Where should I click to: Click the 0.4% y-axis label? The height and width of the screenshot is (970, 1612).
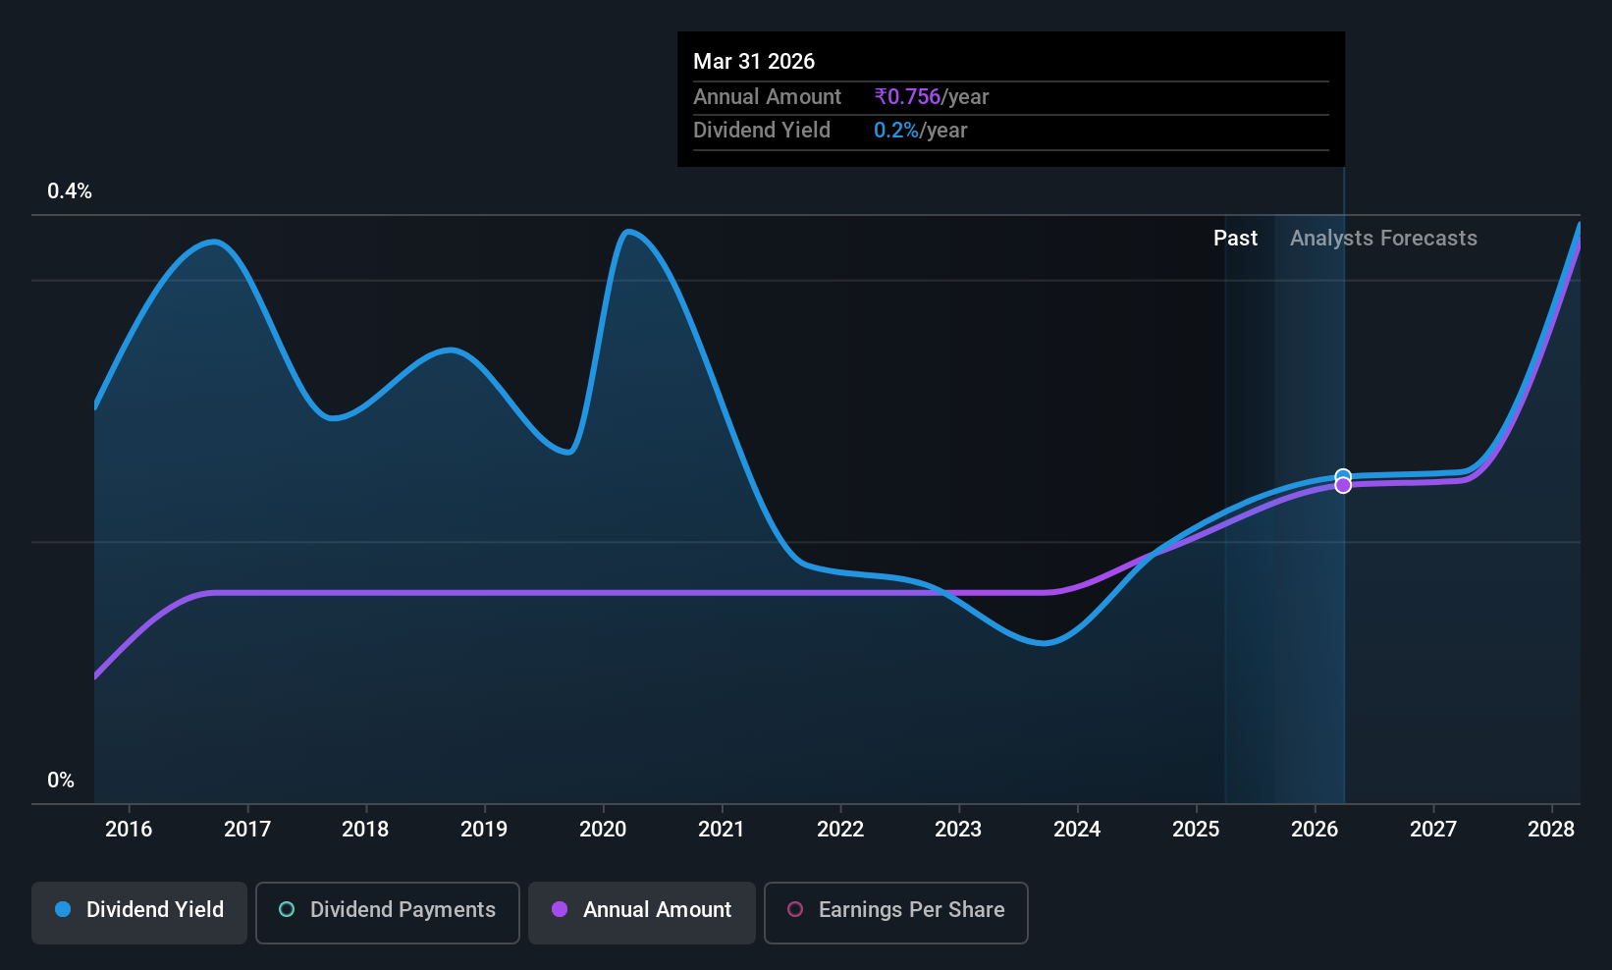coord(70,191)
